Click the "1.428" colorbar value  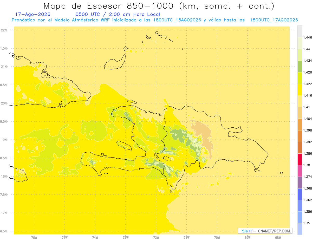[x=308, y=72]
